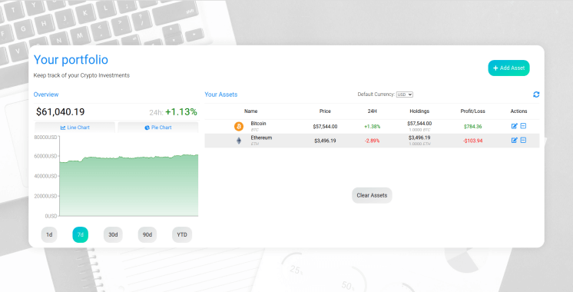573x292 pixels.
Task: Edit the Bitcoin asset entry
Action: click(x=514, y=126)
